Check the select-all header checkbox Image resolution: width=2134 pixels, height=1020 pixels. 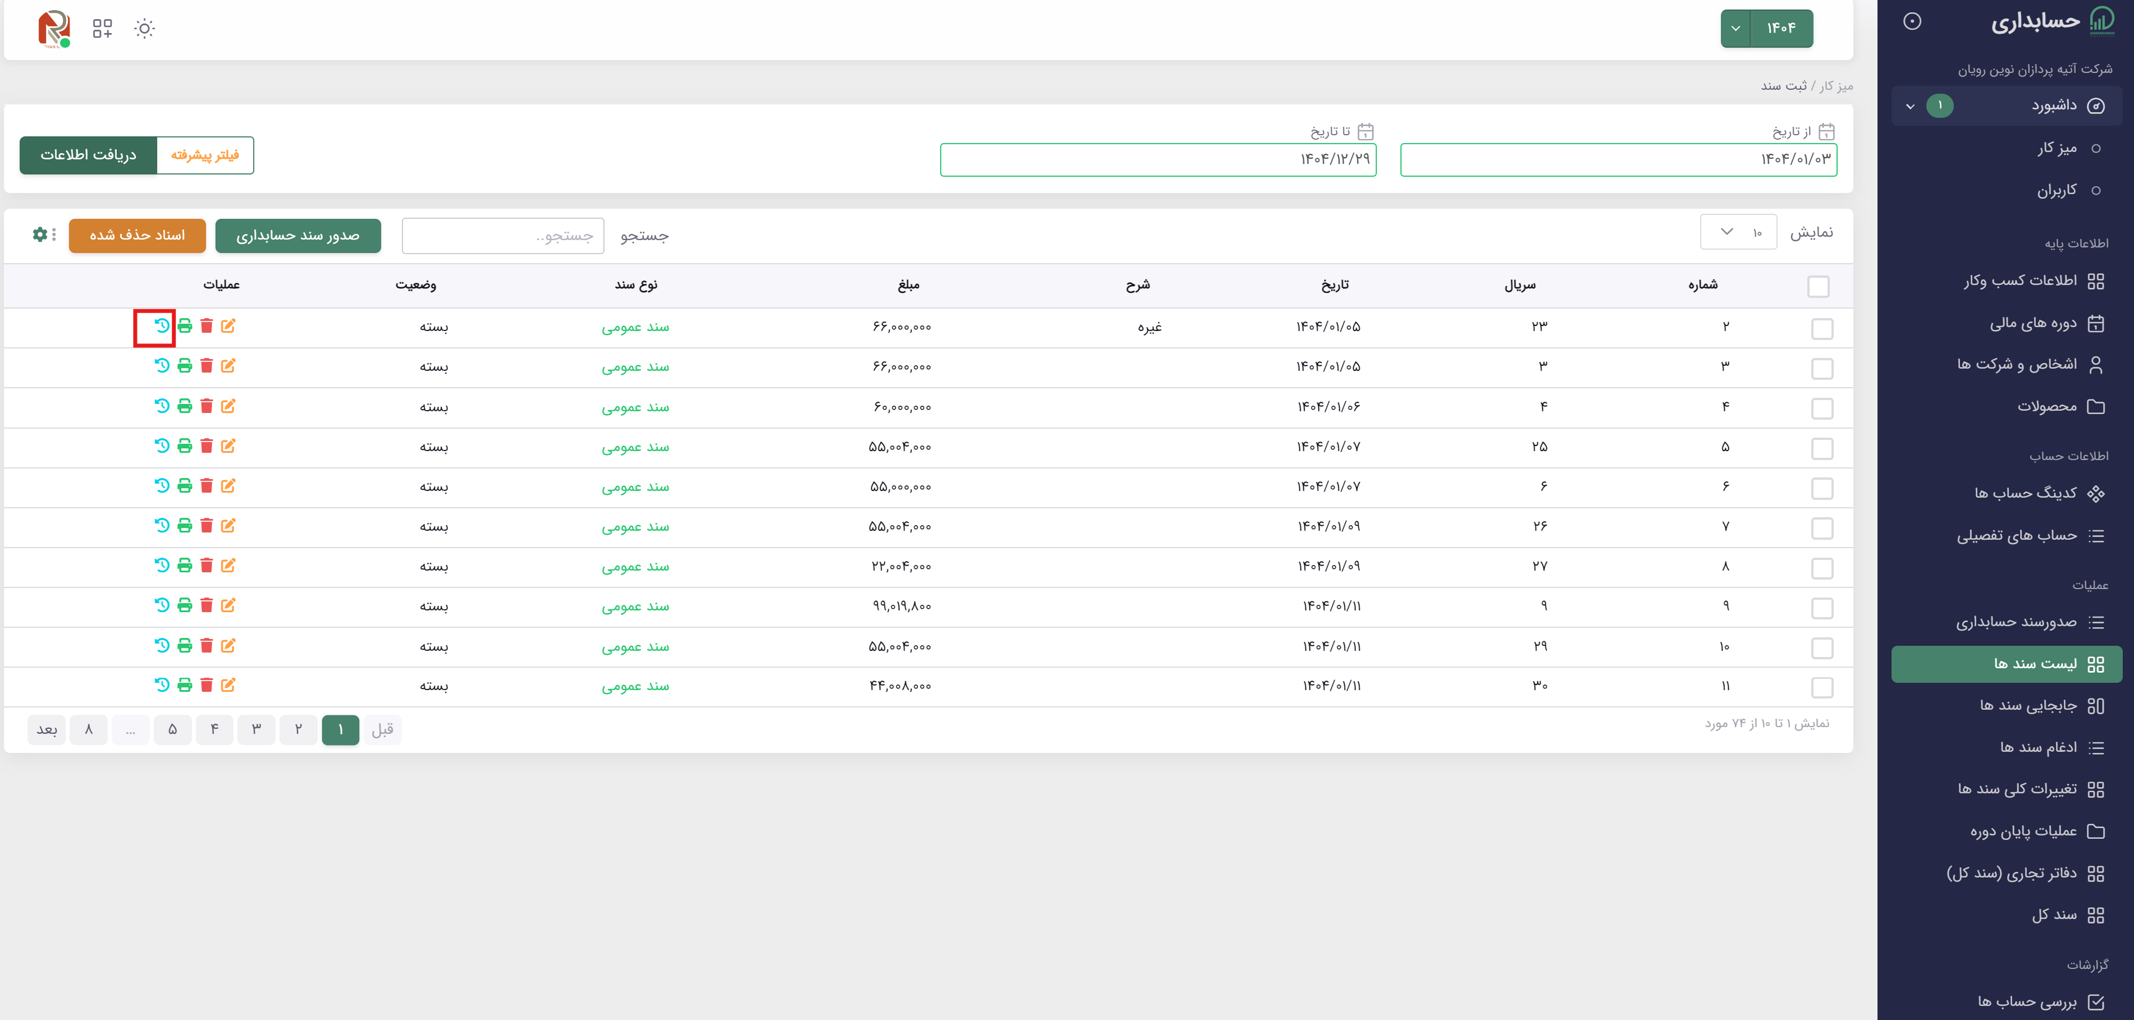pyautogui.click(x=1819, y=287)
